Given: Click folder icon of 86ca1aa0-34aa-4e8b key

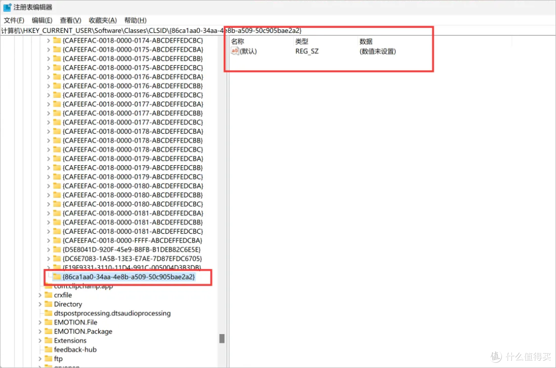Looking at the screenshot, I should coord(57,276).
